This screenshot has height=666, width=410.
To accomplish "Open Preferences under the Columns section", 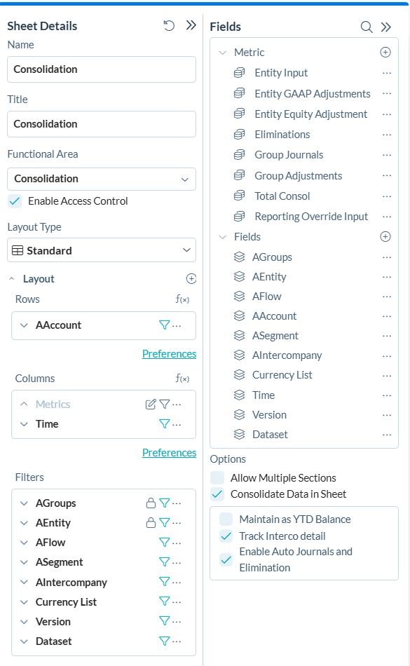I will point(169,452).
